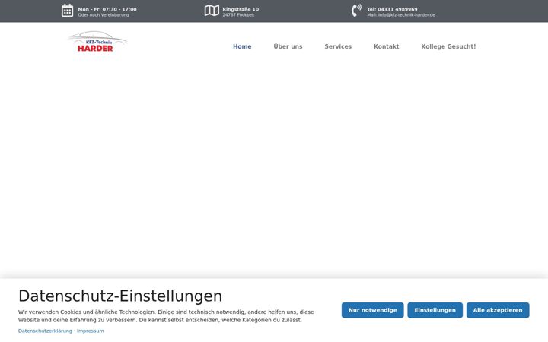Screen dimensions: 548x342
Task: Click the Mon - Fr: 07:30 - 17:00 text
Action: tap(107, 9)
